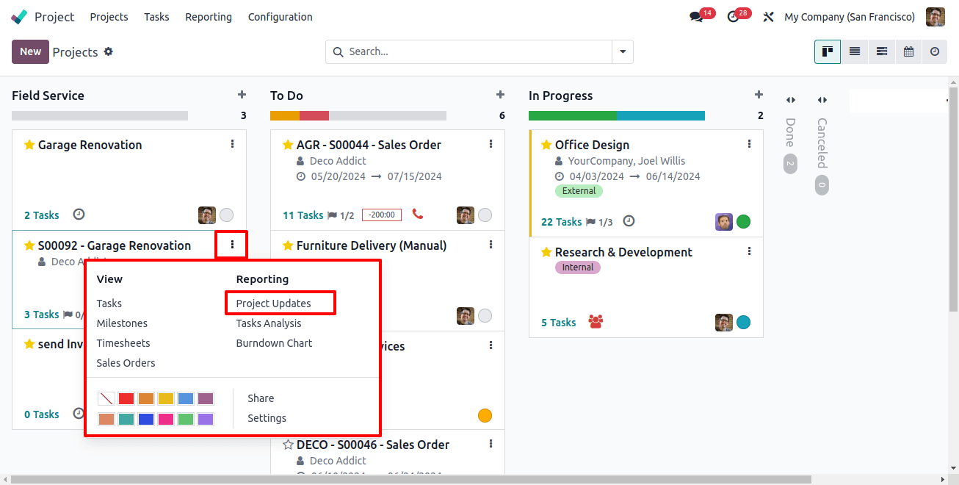Viewport: 959px width, 485px height.
Task: Select Tasks Analysis in the popup menu
Action: 269,323
